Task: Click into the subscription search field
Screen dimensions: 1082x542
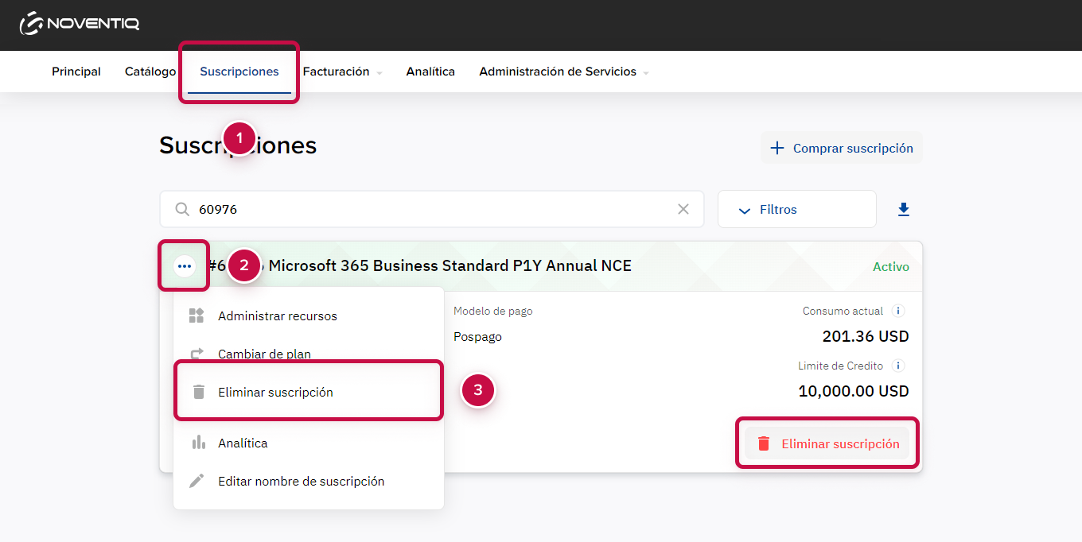Action: [x=430, y=210]
